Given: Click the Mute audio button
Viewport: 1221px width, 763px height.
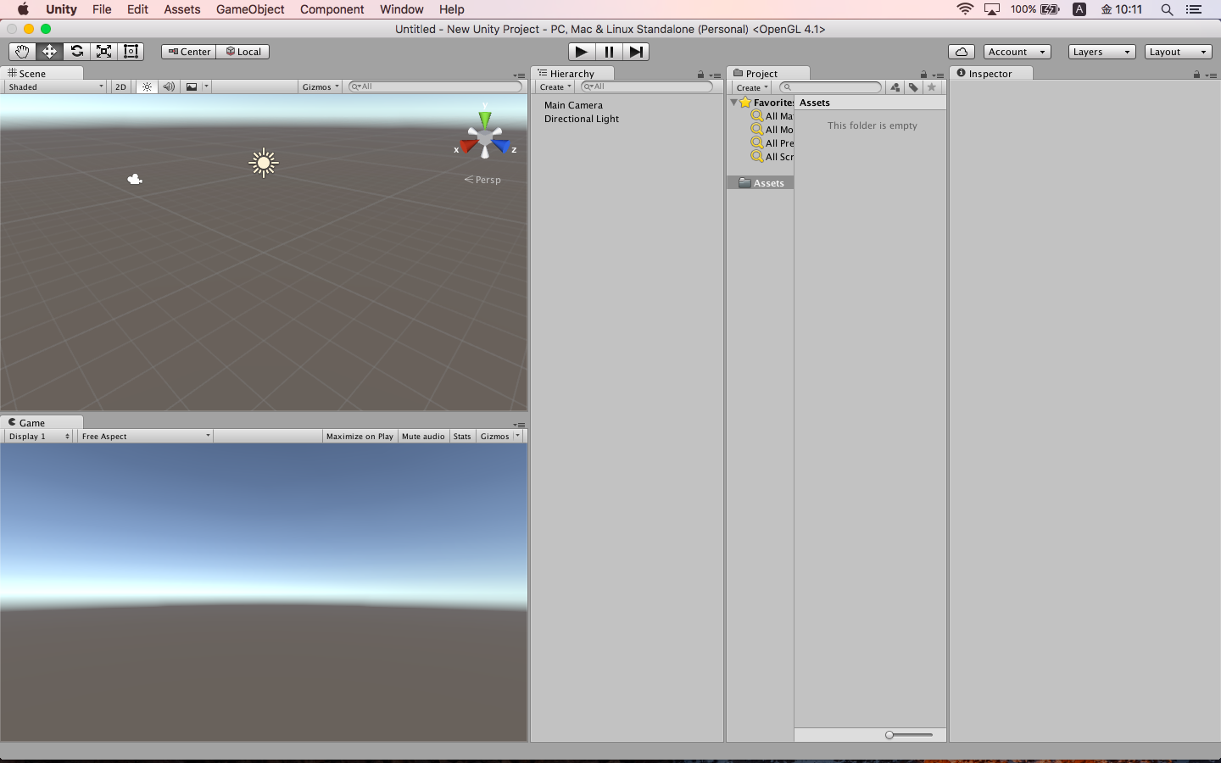Looking at the screenshot, I should [x=423, y=436].
